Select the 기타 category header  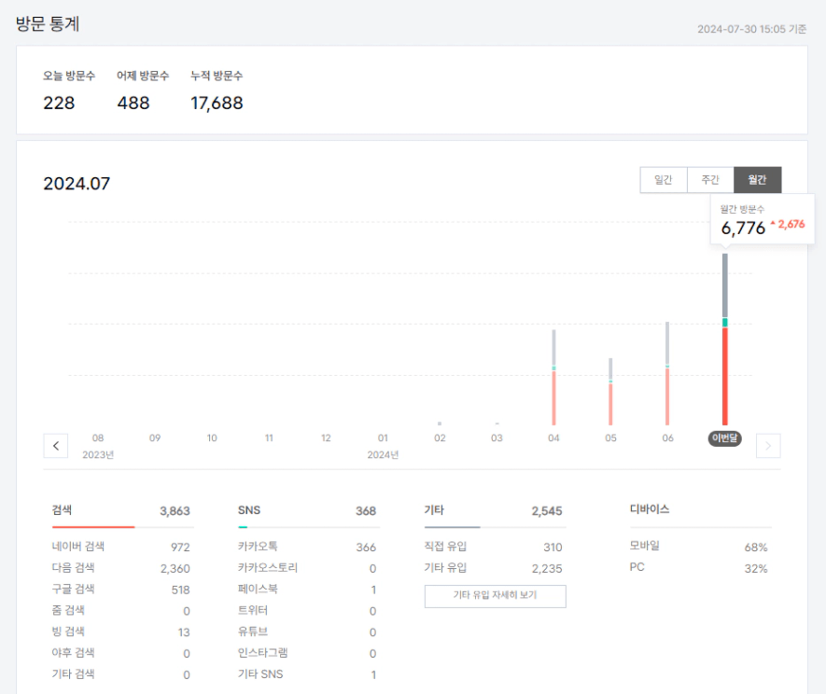[434, 510]
